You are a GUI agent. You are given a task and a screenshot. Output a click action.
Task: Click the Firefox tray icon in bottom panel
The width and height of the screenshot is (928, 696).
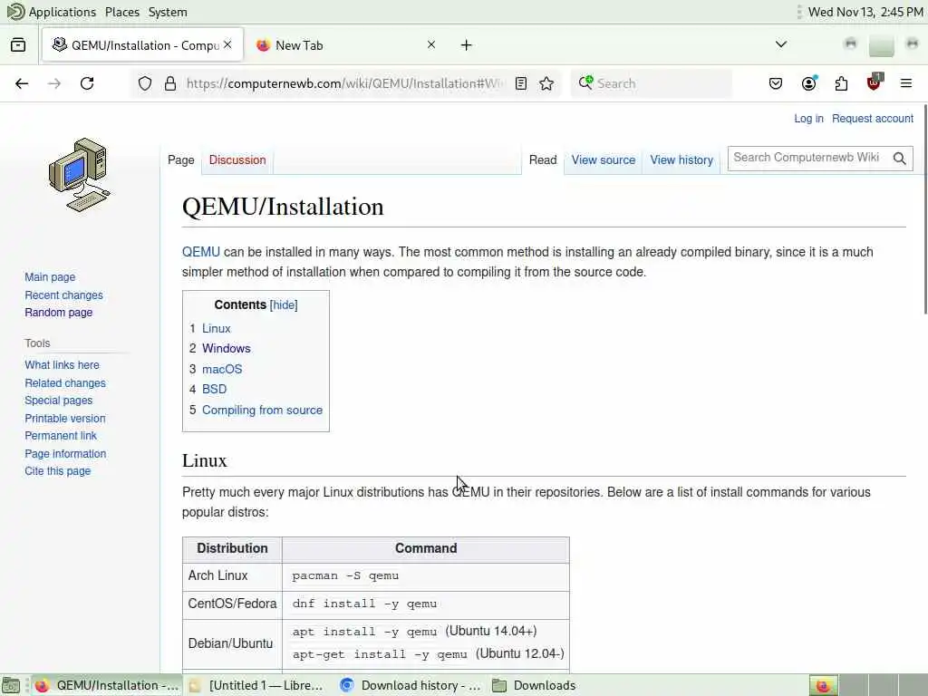[823, 685]
